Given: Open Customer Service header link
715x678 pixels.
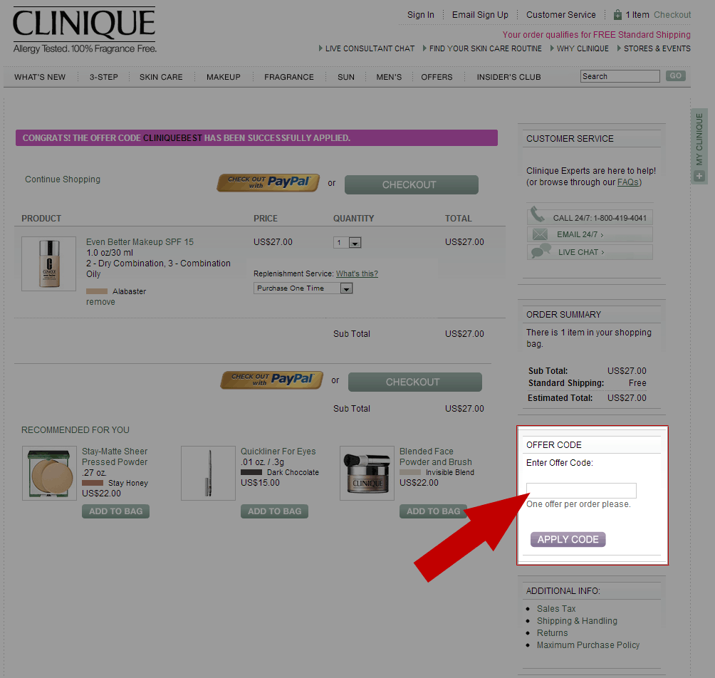Looking at the screenshot, I should [x=561, y=14].
